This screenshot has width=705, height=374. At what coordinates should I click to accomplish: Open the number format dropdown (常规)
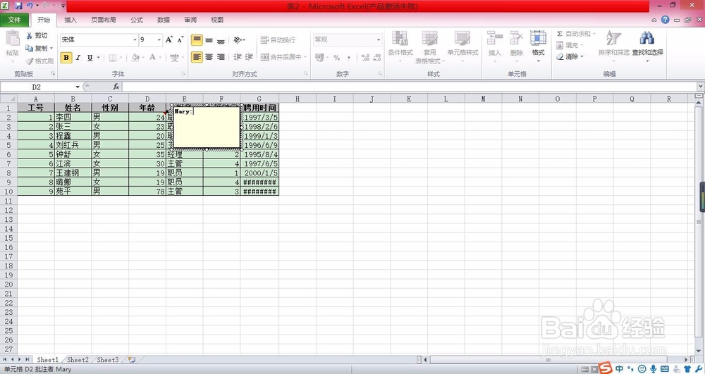378,39
